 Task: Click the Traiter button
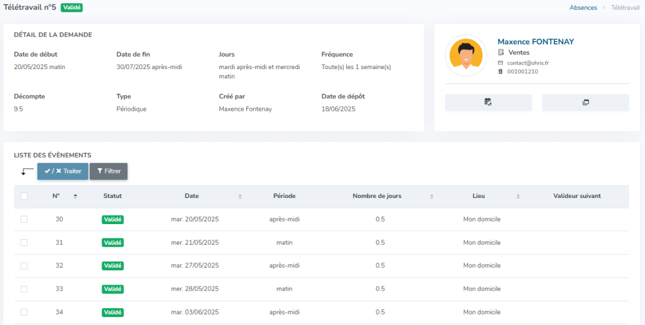coord(63,171)
